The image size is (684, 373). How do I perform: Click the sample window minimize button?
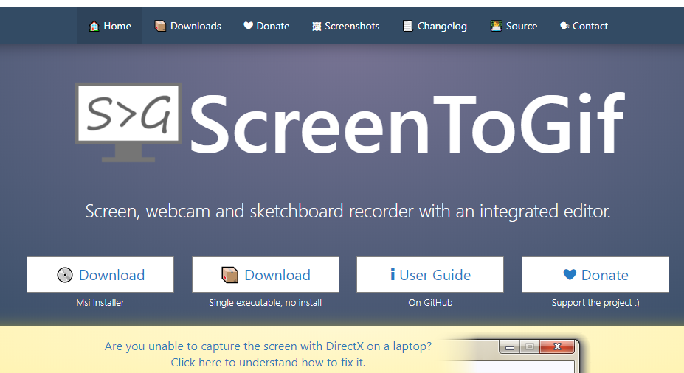coord(510,347)
